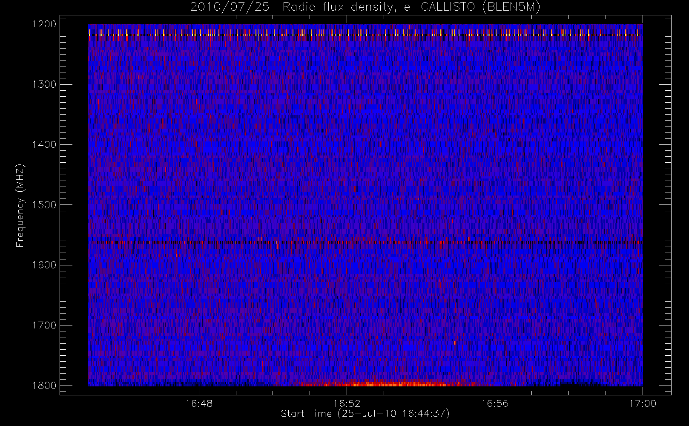This screenshot has height=426, width=689.
Task: Click the 1600 frequency tick label
Action: tap(45, 265)
